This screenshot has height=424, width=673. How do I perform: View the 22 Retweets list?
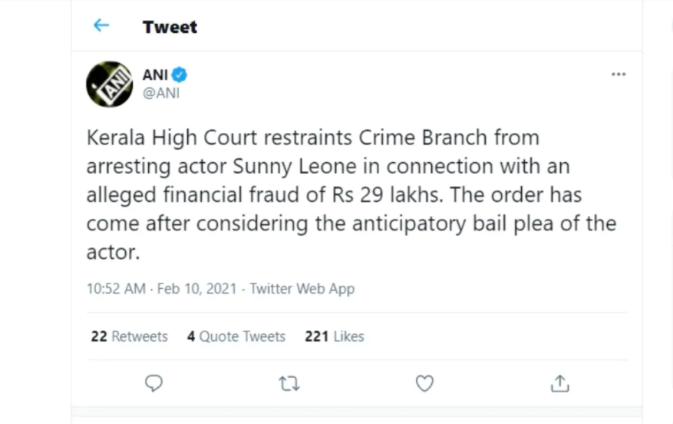129,336
